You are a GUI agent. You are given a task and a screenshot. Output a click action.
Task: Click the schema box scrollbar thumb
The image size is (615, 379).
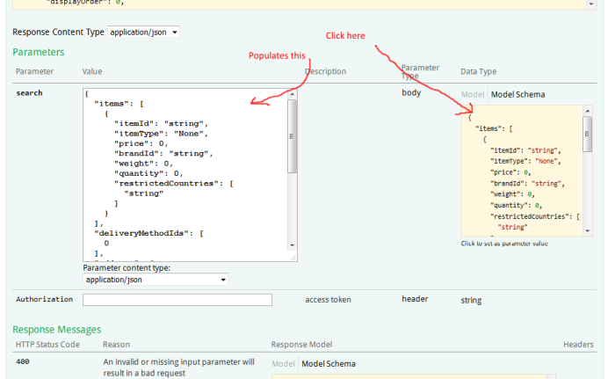[588, 134]
